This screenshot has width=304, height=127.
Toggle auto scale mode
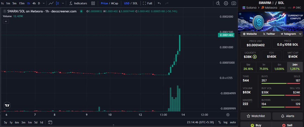pyautogui.click(x=233, y=122)
